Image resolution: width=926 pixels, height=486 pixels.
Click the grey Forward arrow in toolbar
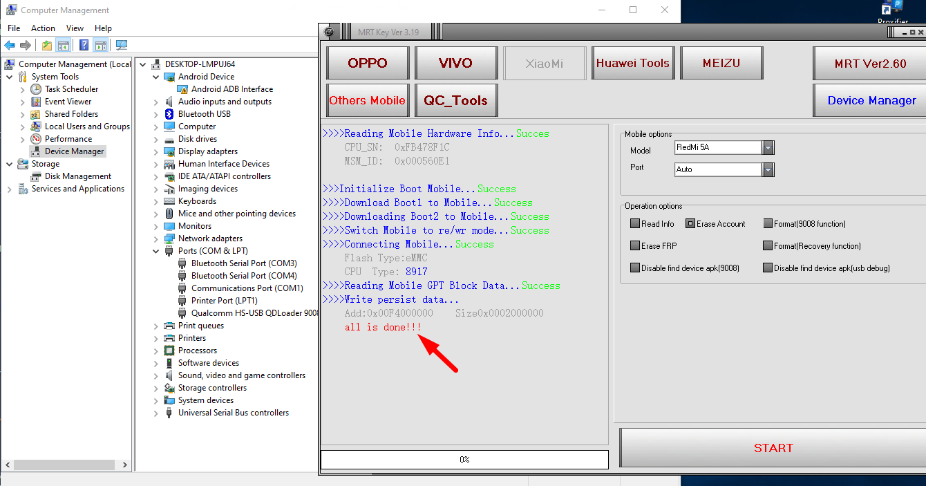tap(26, 46)
